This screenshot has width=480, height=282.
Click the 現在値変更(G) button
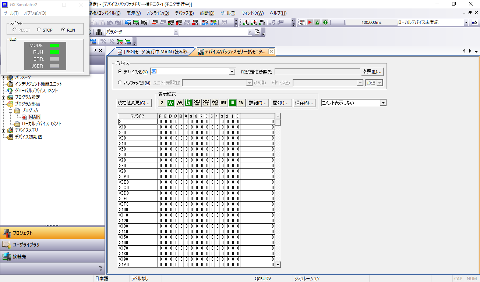(x=134, y=103)
